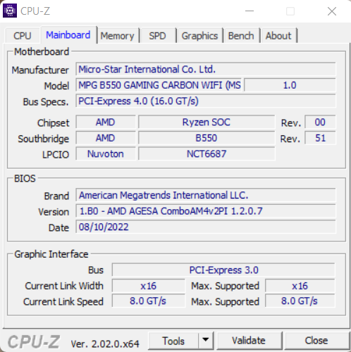Click the Validate button
This screenshot has height=352, width=351.
[x=249, y=341]
